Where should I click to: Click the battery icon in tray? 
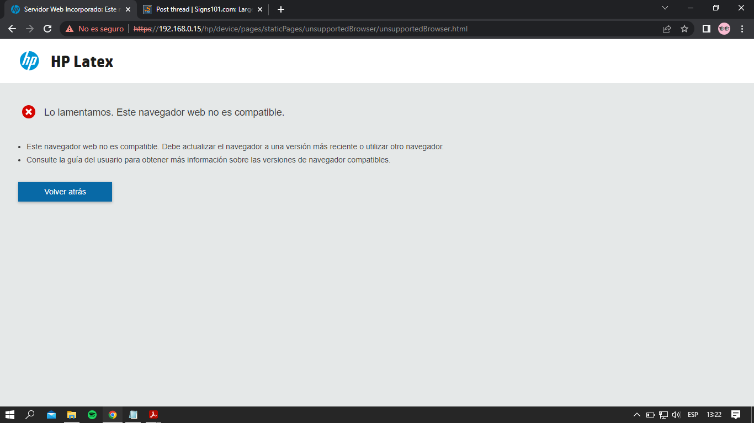[x=650, y=415]
